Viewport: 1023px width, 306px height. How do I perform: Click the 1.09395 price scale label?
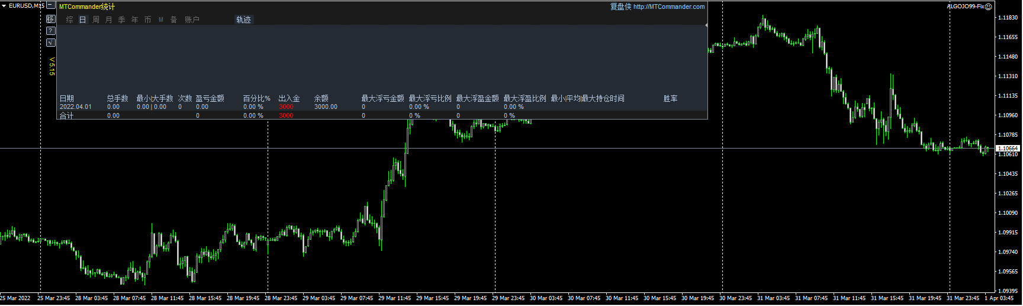click(x=1008, y=291)
